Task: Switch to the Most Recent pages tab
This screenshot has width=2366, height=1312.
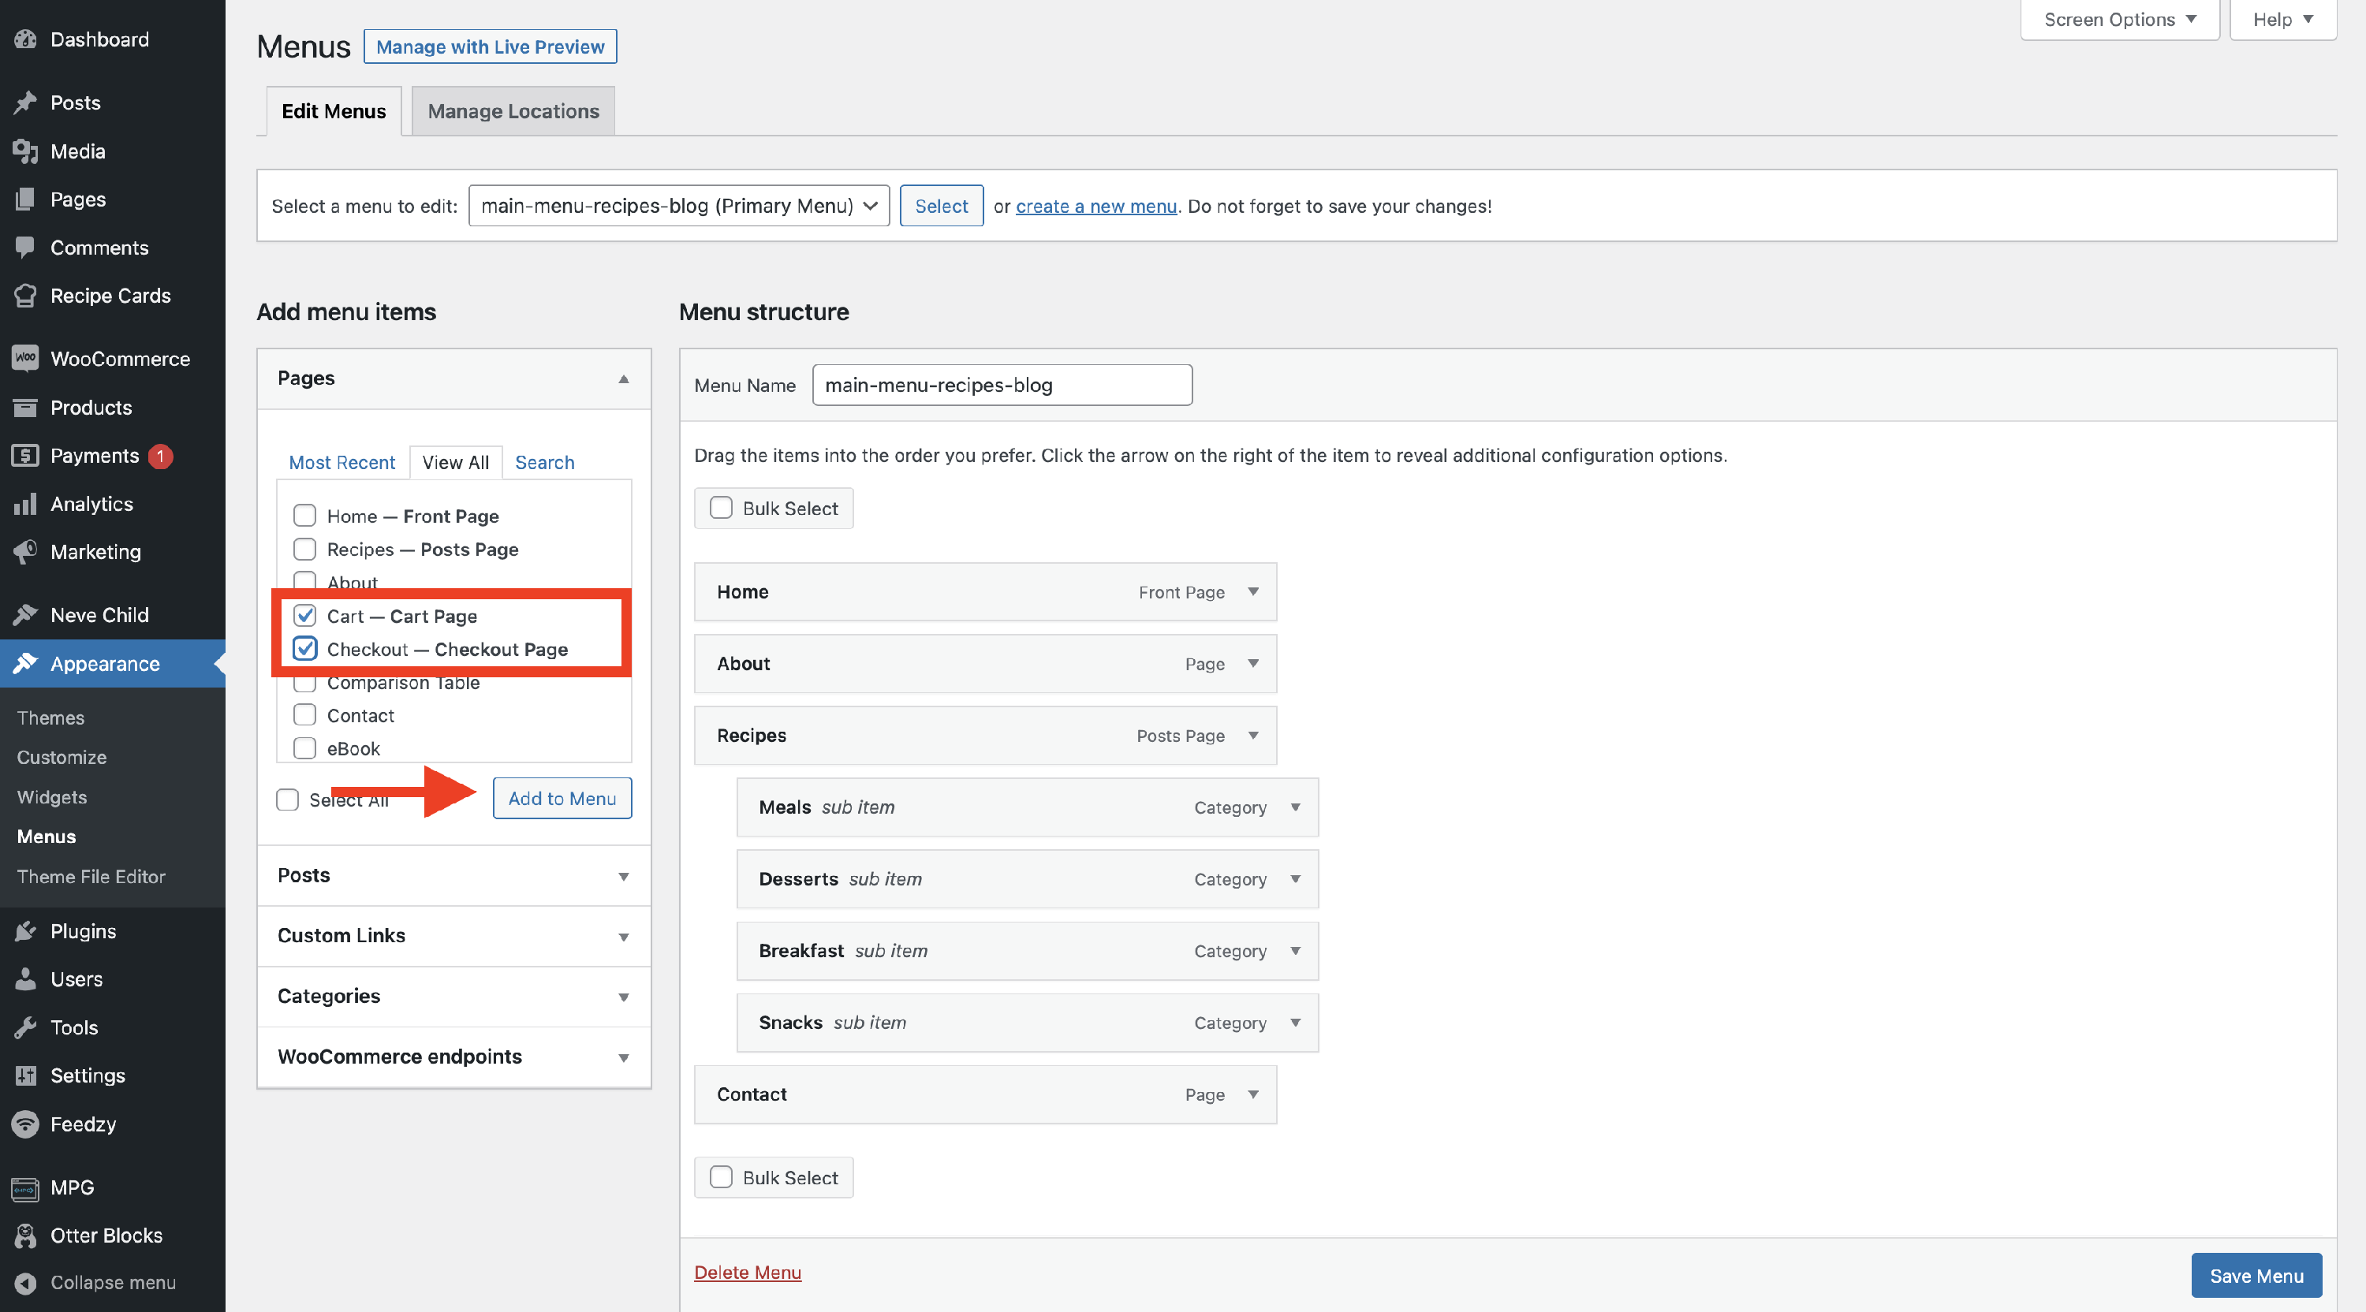Action: coord(341,463)
